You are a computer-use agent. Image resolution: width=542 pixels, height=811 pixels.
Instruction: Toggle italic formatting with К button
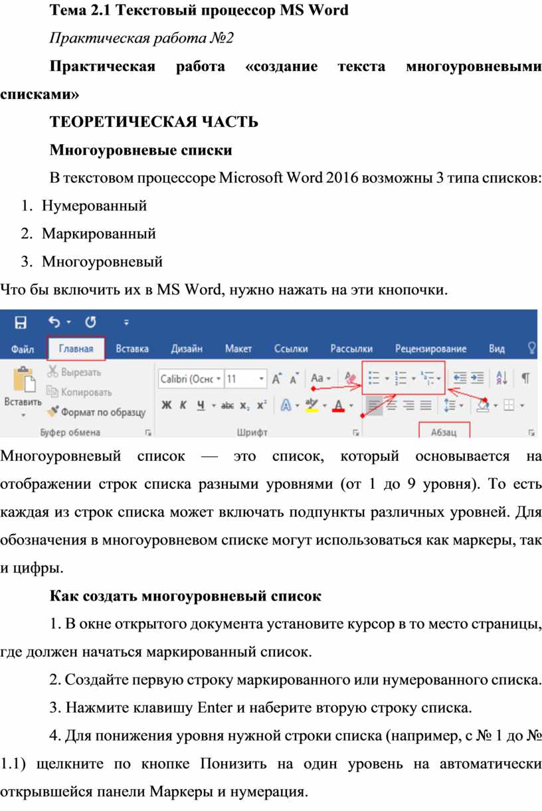(183, 405)
